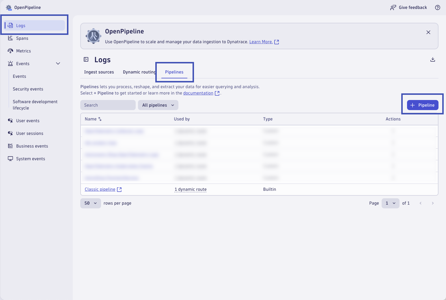Click the Business events chart icon
The image size is (446, 300).
click(10, 146)
